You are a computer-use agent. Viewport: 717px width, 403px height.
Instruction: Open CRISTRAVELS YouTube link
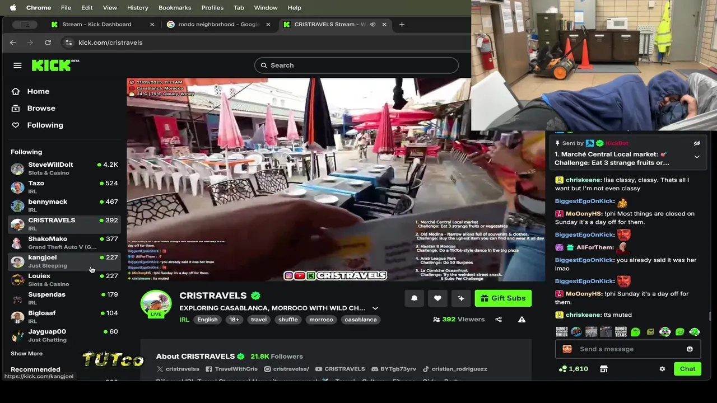[x=340, y=369]
